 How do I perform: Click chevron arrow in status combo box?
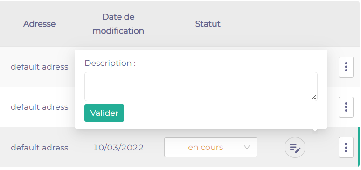pyautogui.click(x=247, y=148)
